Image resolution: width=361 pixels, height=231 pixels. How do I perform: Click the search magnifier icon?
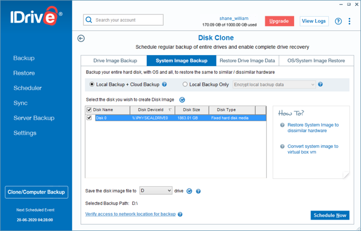[89, 20]
